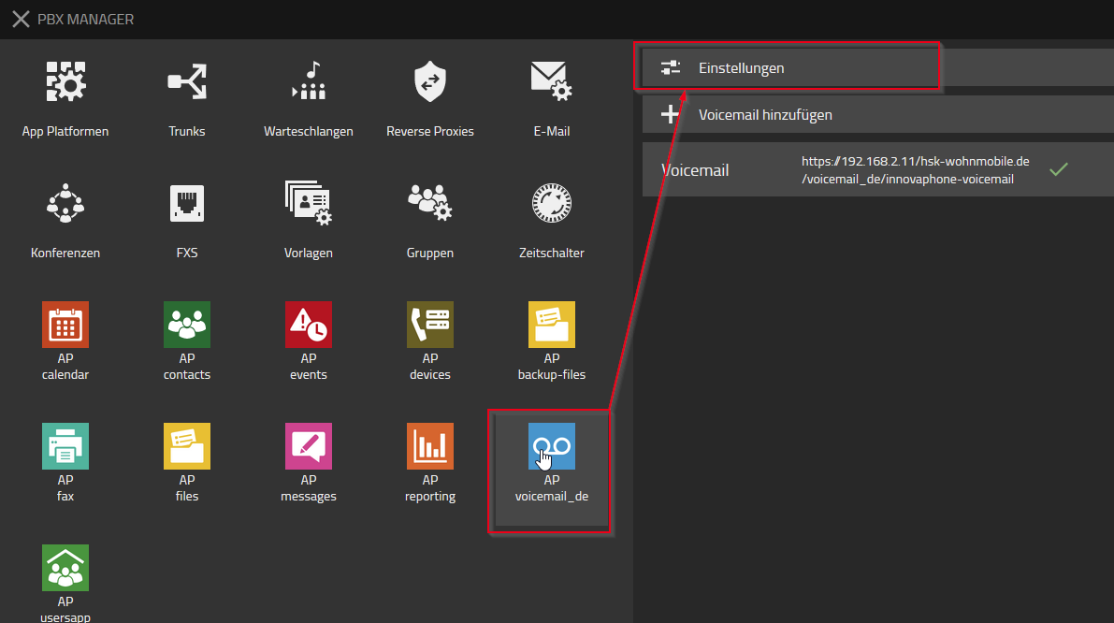The width and height of the screenshot is (1114, 623).
Task: Open the AP files app
Action: [x=187, y=446]
